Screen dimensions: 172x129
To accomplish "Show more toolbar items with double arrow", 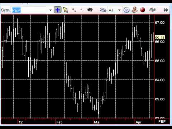I will (x=166, y=10).
